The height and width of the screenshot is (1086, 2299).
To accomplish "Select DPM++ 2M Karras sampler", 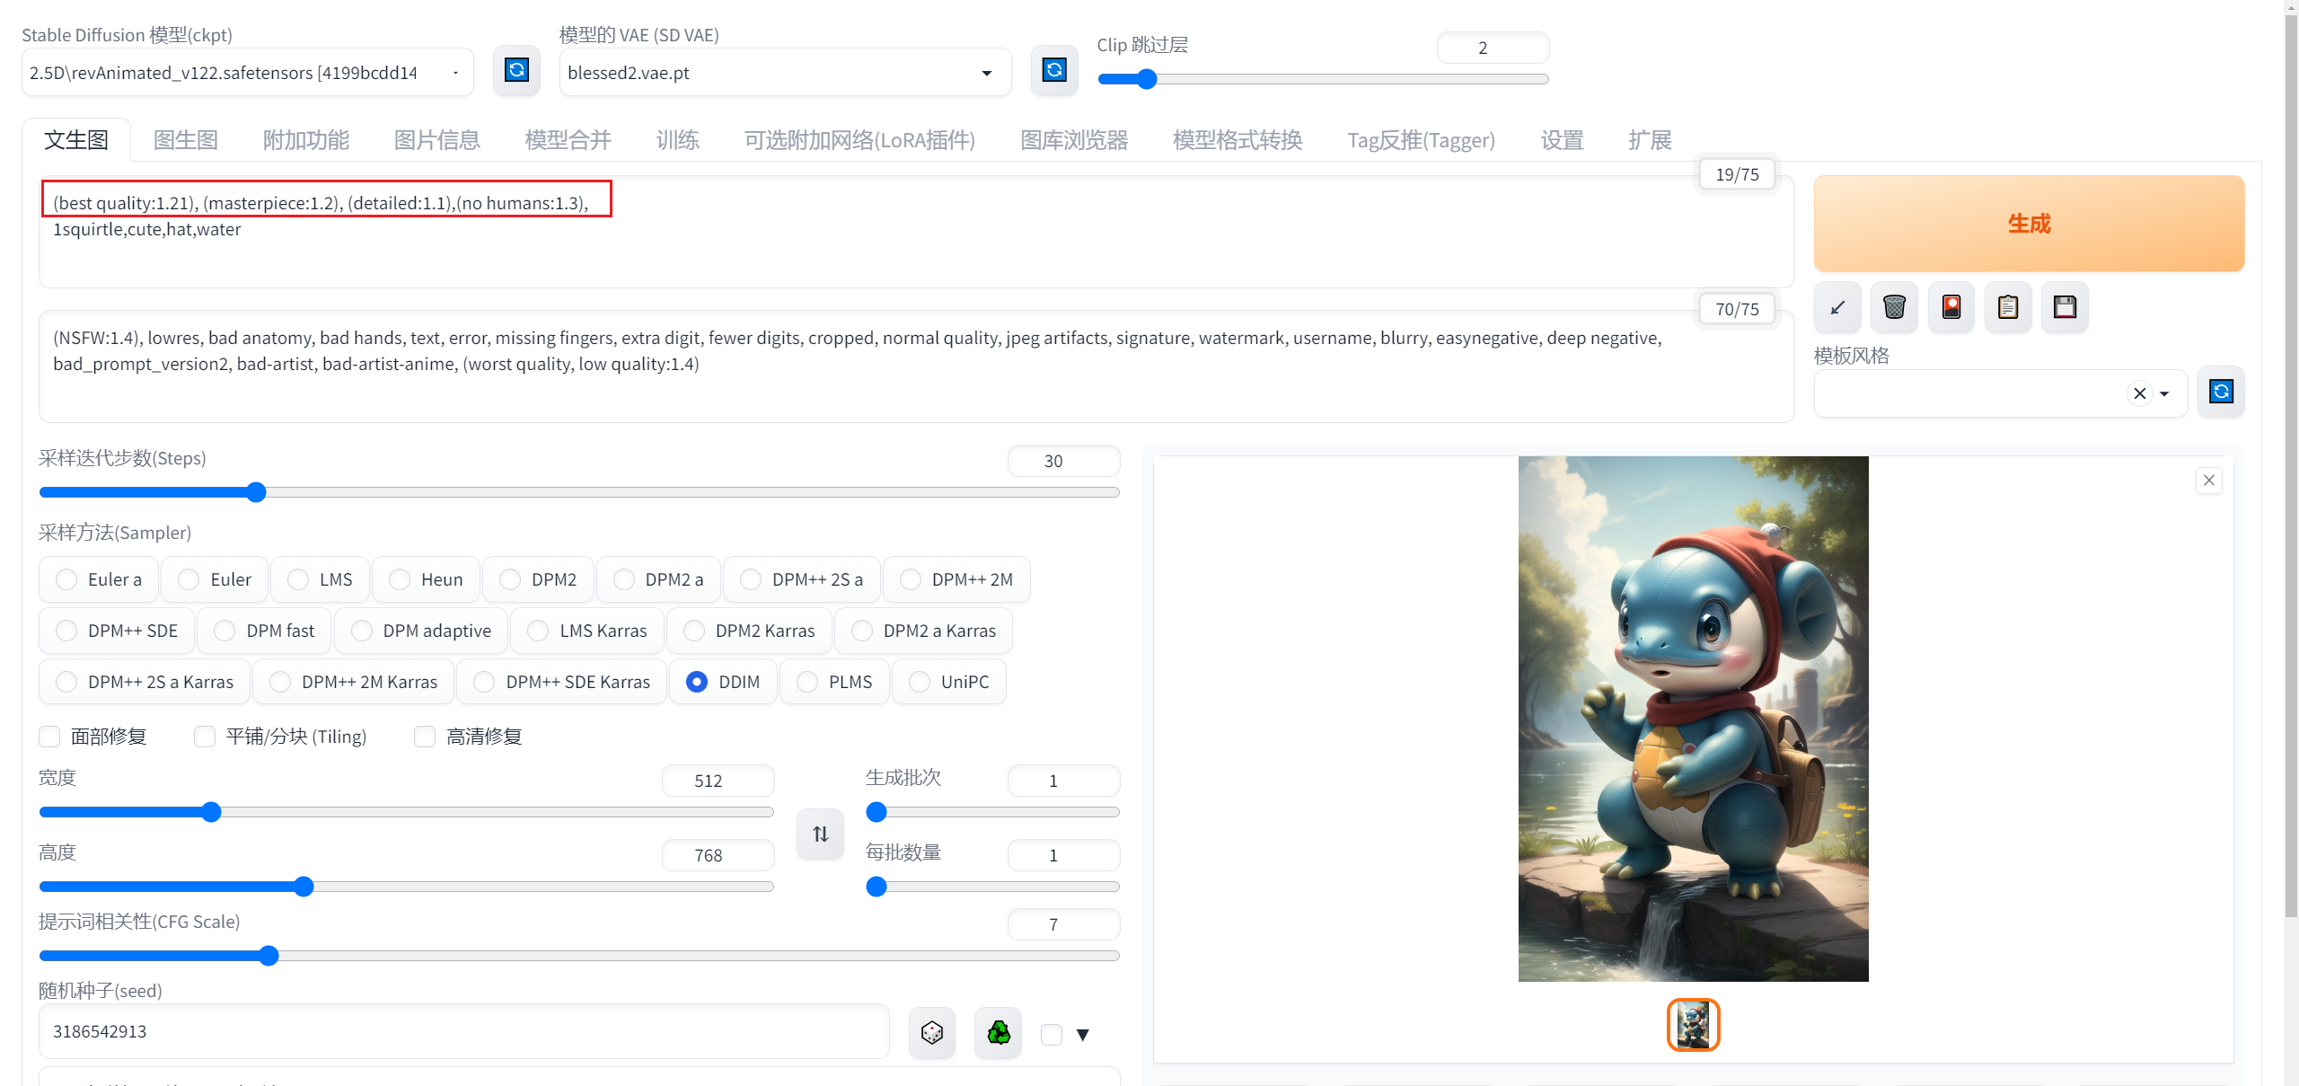I will [x=354, y=682].
